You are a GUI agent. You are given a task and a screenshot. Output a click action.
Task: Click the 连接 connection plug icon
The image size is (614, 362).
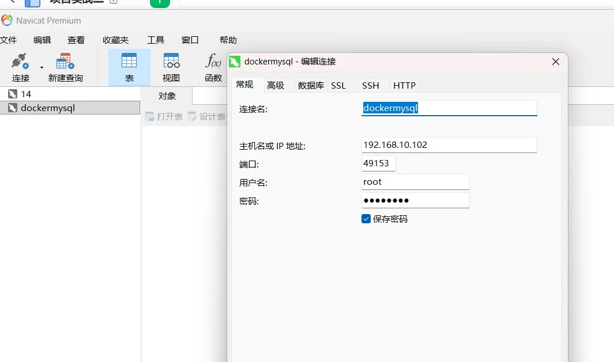point(20,62)
